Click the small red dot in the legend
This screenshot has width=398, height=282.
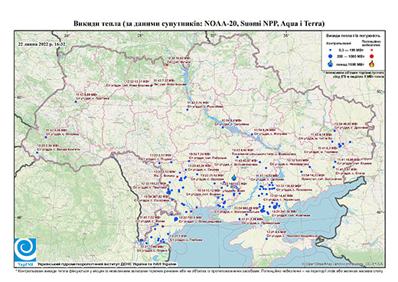point(371,50)
